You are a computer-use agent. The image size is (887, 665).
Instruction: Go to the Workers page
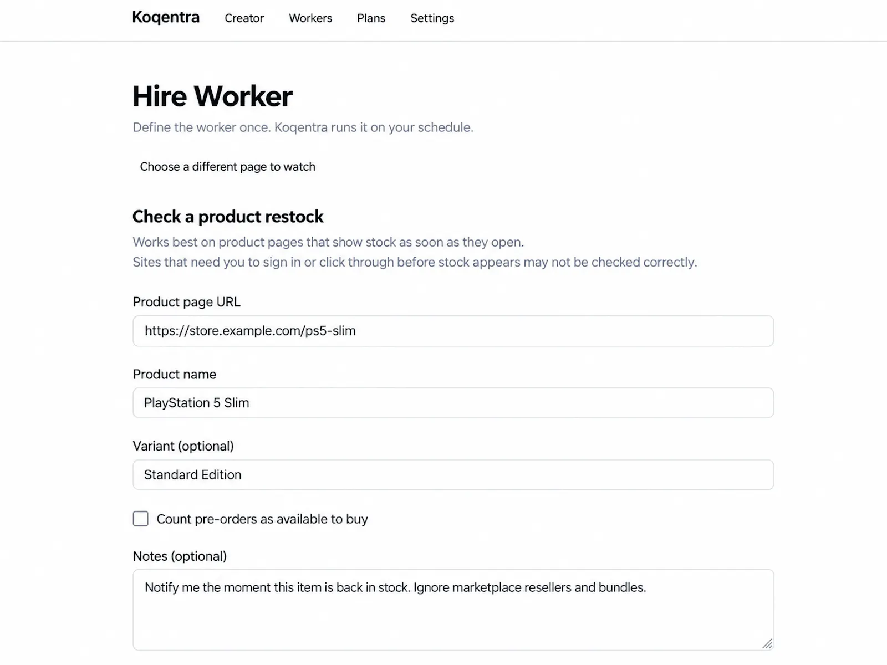pyautogui.click(x=310, y=18)
